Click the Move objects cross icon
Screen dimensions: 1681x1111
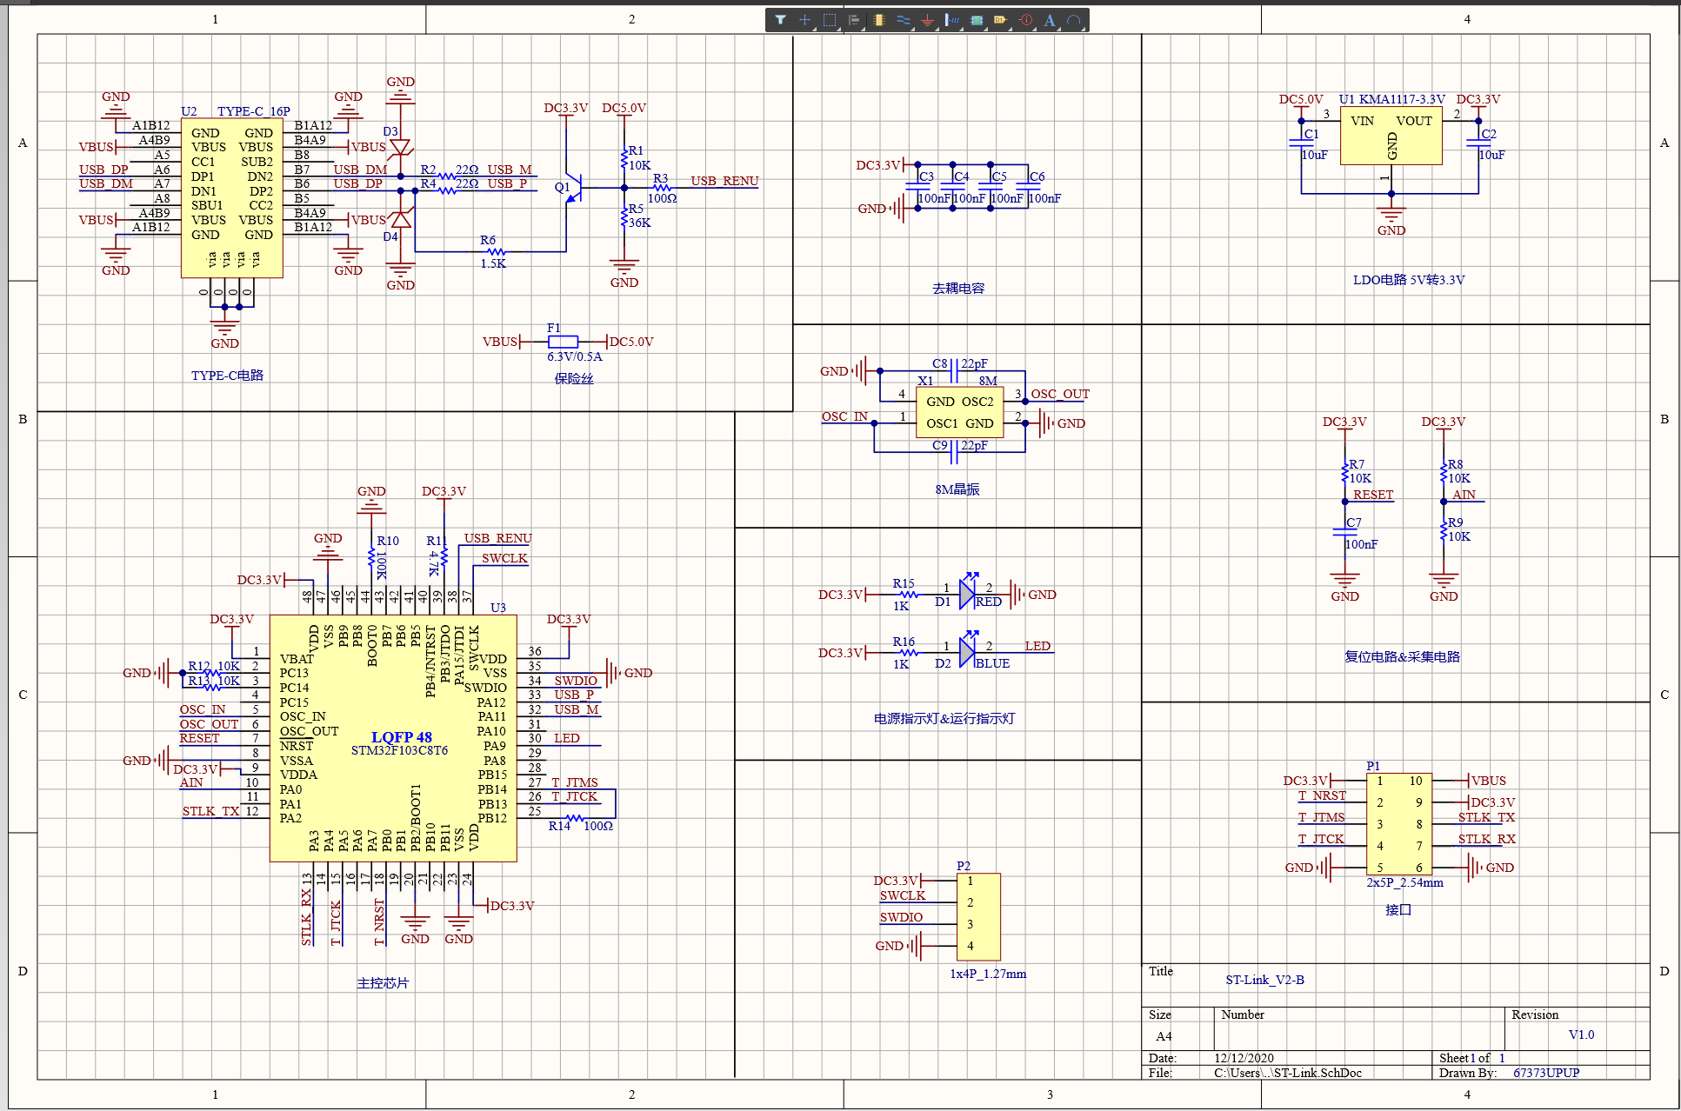pyautogui.click(x=804, y=20)
